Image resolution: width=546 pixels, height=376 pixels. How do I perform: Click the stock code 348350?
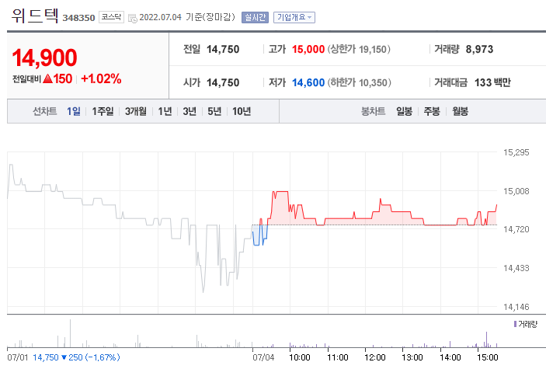click(x=78, y=18)
